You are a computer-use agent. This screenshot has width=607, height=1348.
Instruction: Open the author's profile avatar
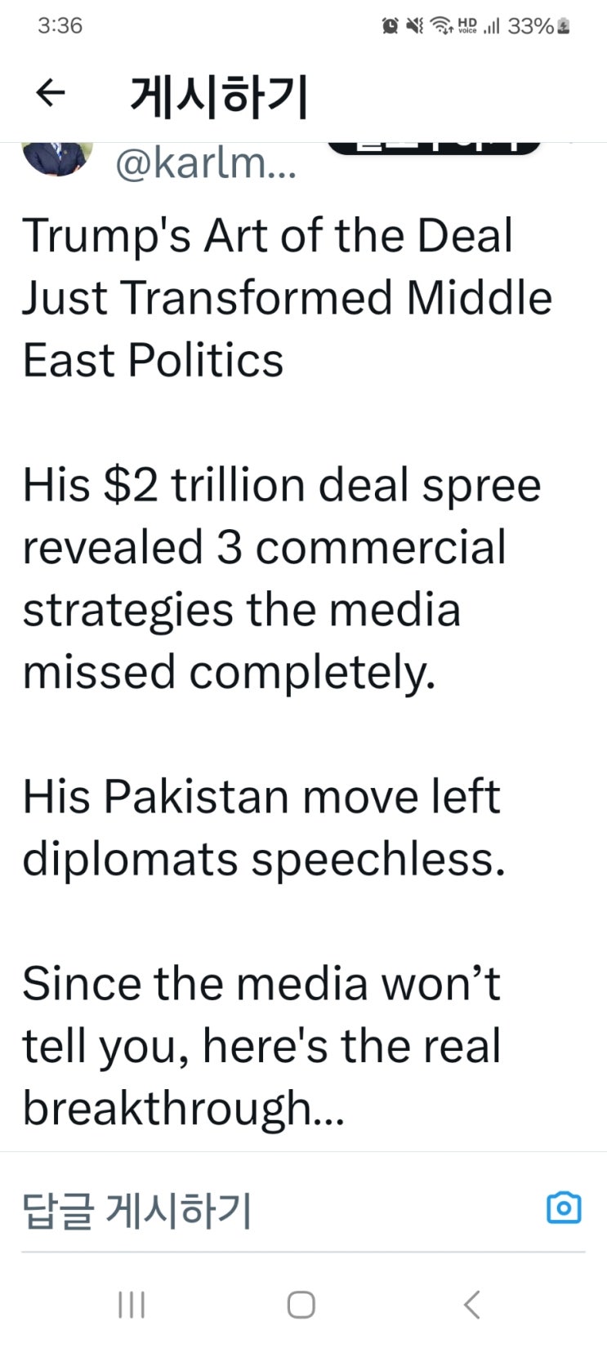(57, 158)
